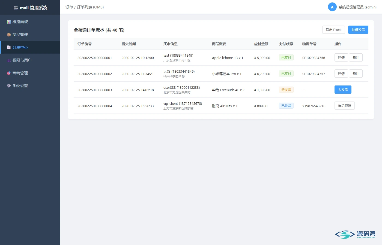Click the 订单编号 column header
The image size is (382, 245).
tap(85, 44)
